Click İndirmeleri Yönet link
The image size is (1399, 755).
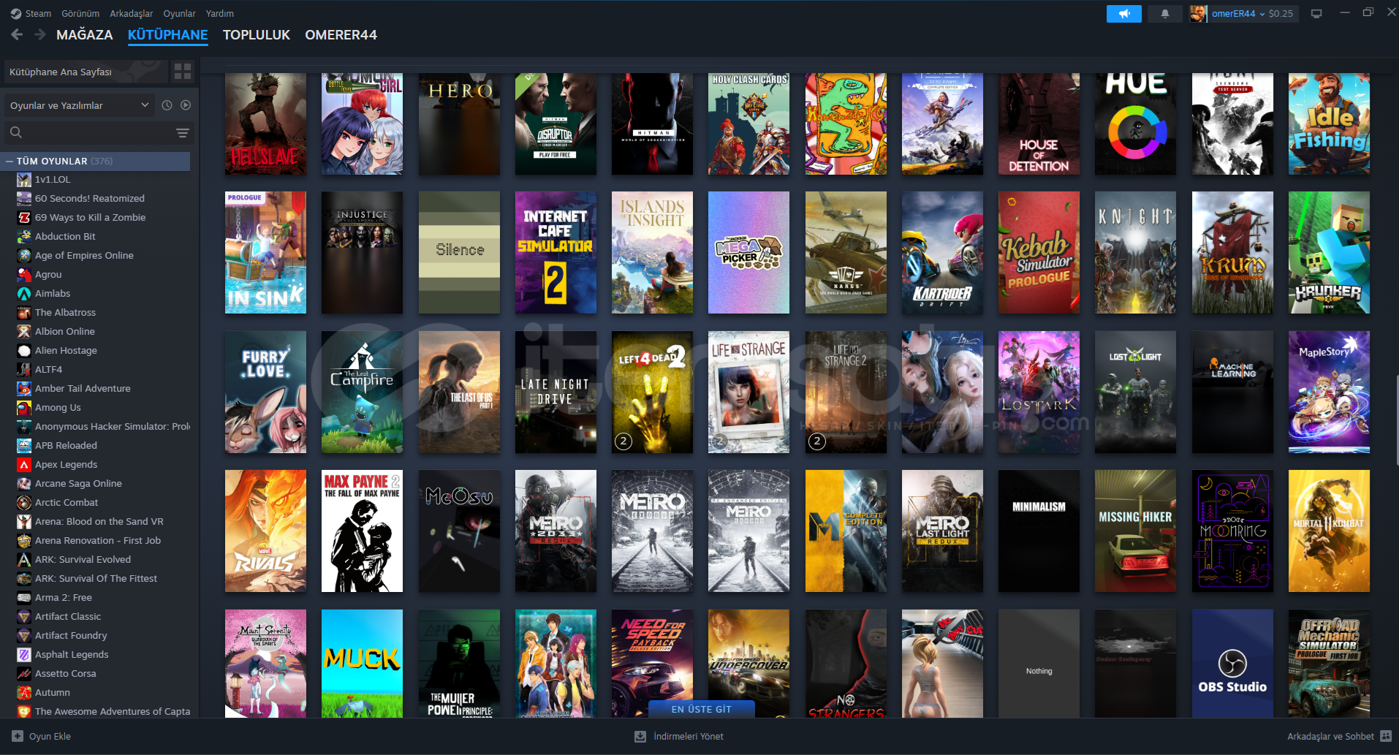pyautogui.click(x=689, y=736)
